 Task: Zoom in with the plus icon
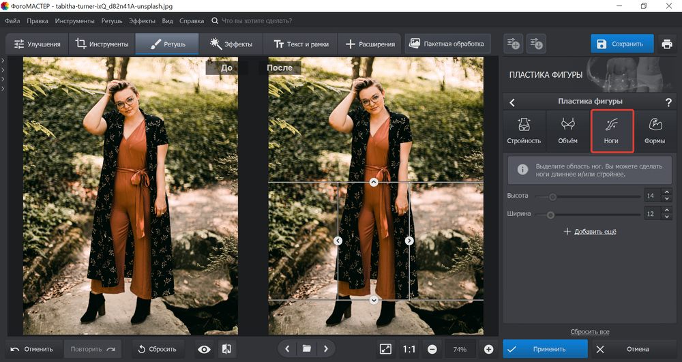click(x=488, y=349)
